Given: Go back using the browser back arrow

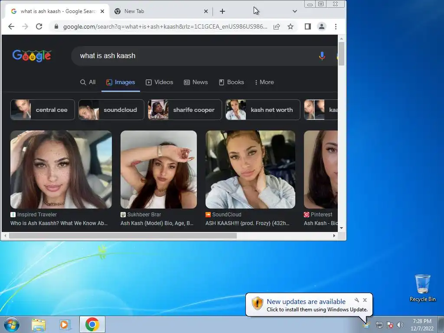Looking at the screenshot, I should [11, 26].
